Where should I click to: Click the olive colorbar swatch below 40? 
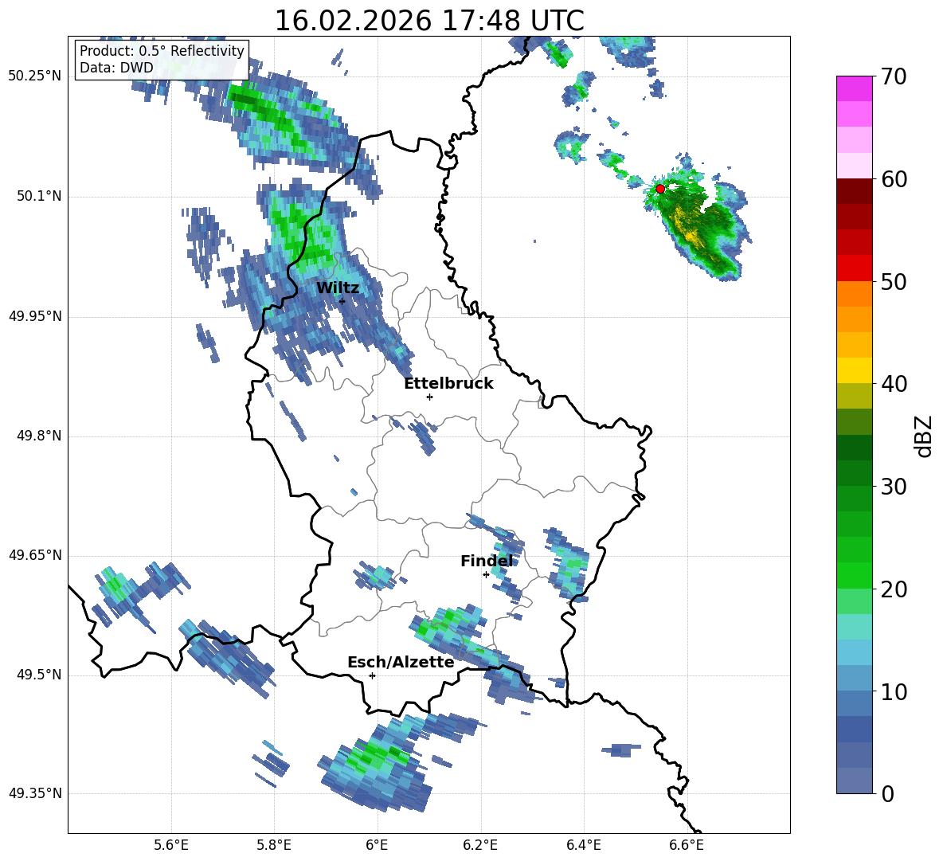(854, 396)
